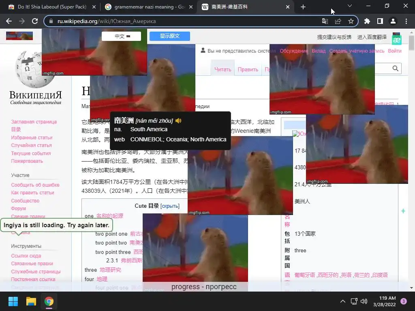Viewport: 415px width, 311px height.
Task: Close the 南美洲 Wikipedia tab
Action: pyautogui.click(x=288, y=7)
